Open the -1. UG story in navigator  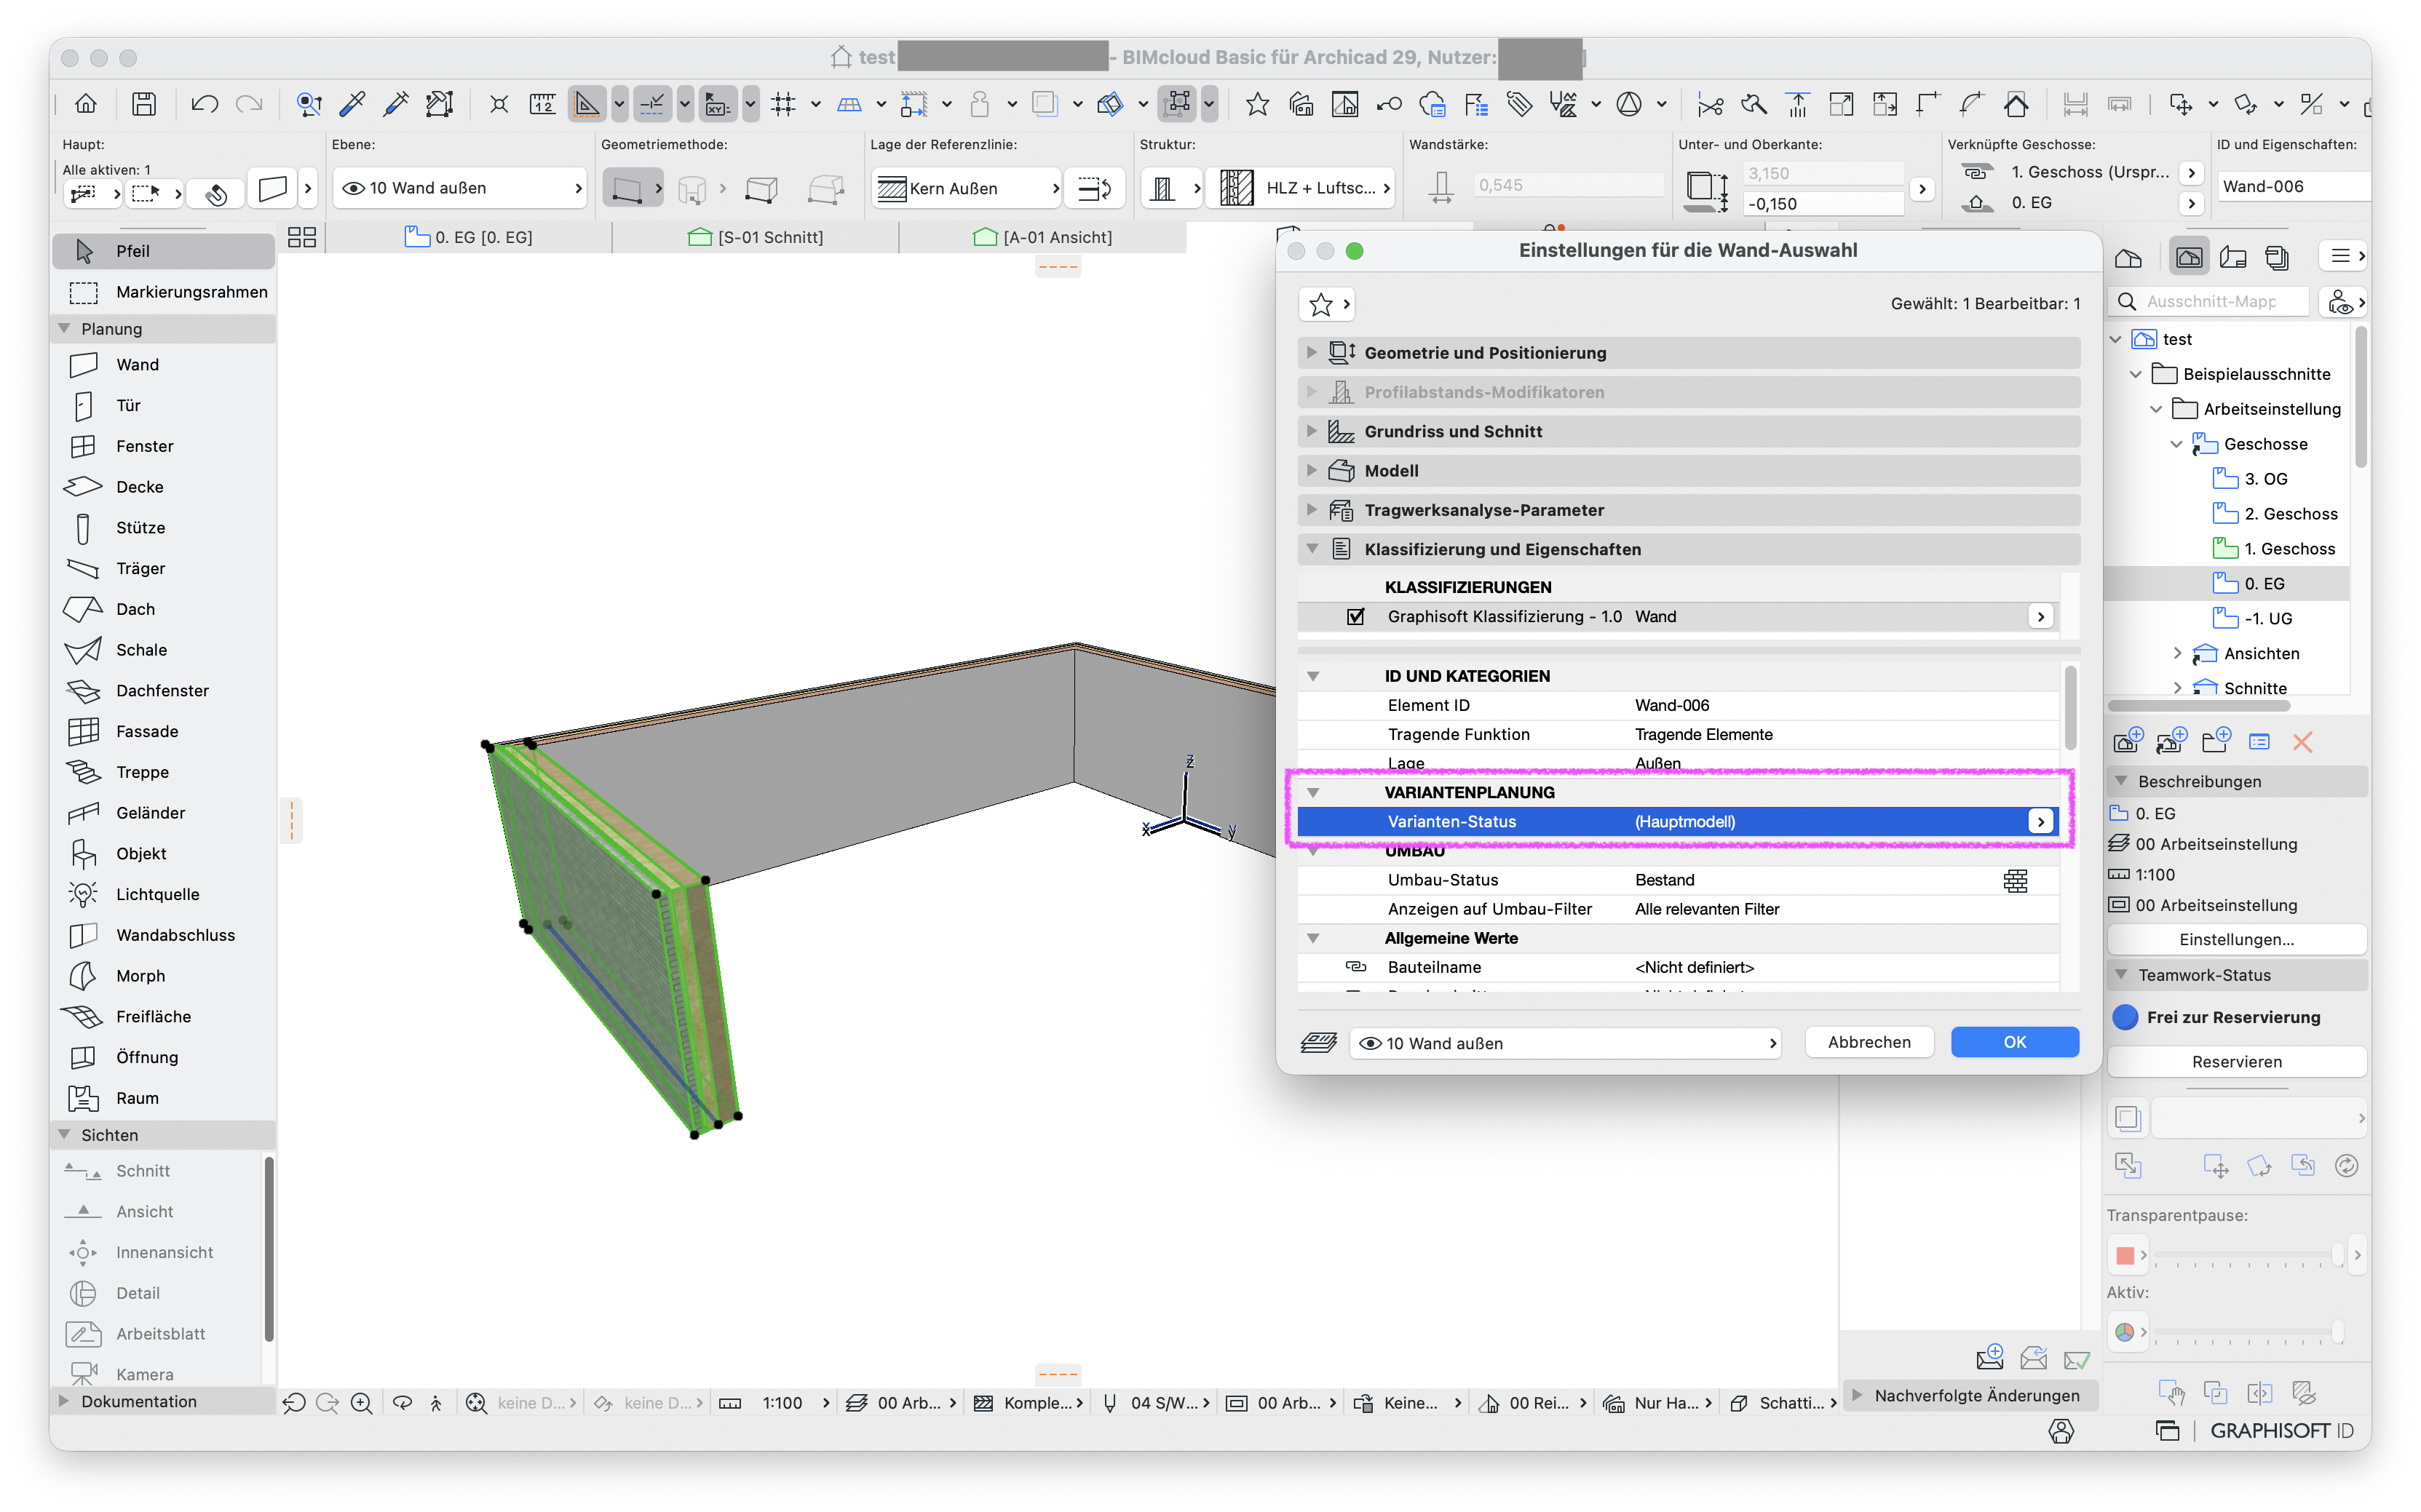point(2253,619)
